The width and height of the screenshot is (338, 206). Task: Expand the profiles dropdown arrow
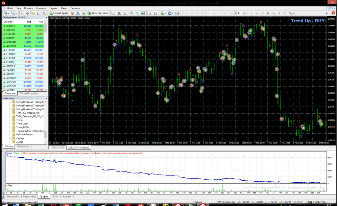[x=16, y=14]
